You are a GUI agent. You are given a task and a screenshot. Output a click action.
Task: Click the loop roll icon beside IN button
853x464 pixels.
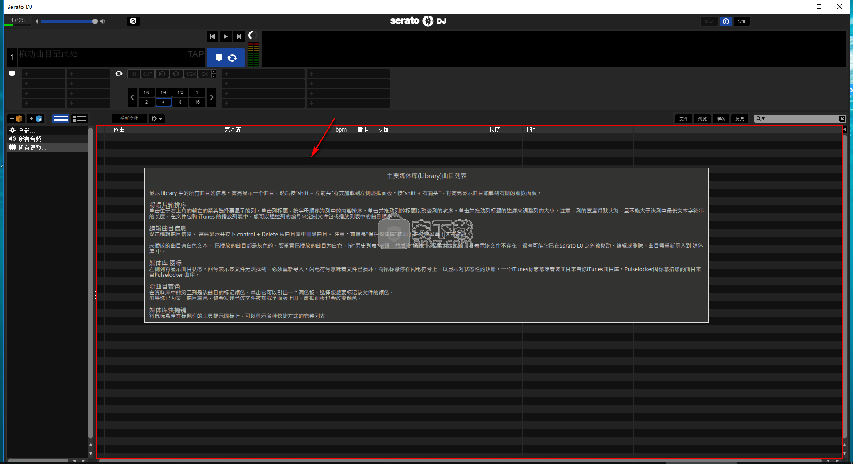coord(119,74)
